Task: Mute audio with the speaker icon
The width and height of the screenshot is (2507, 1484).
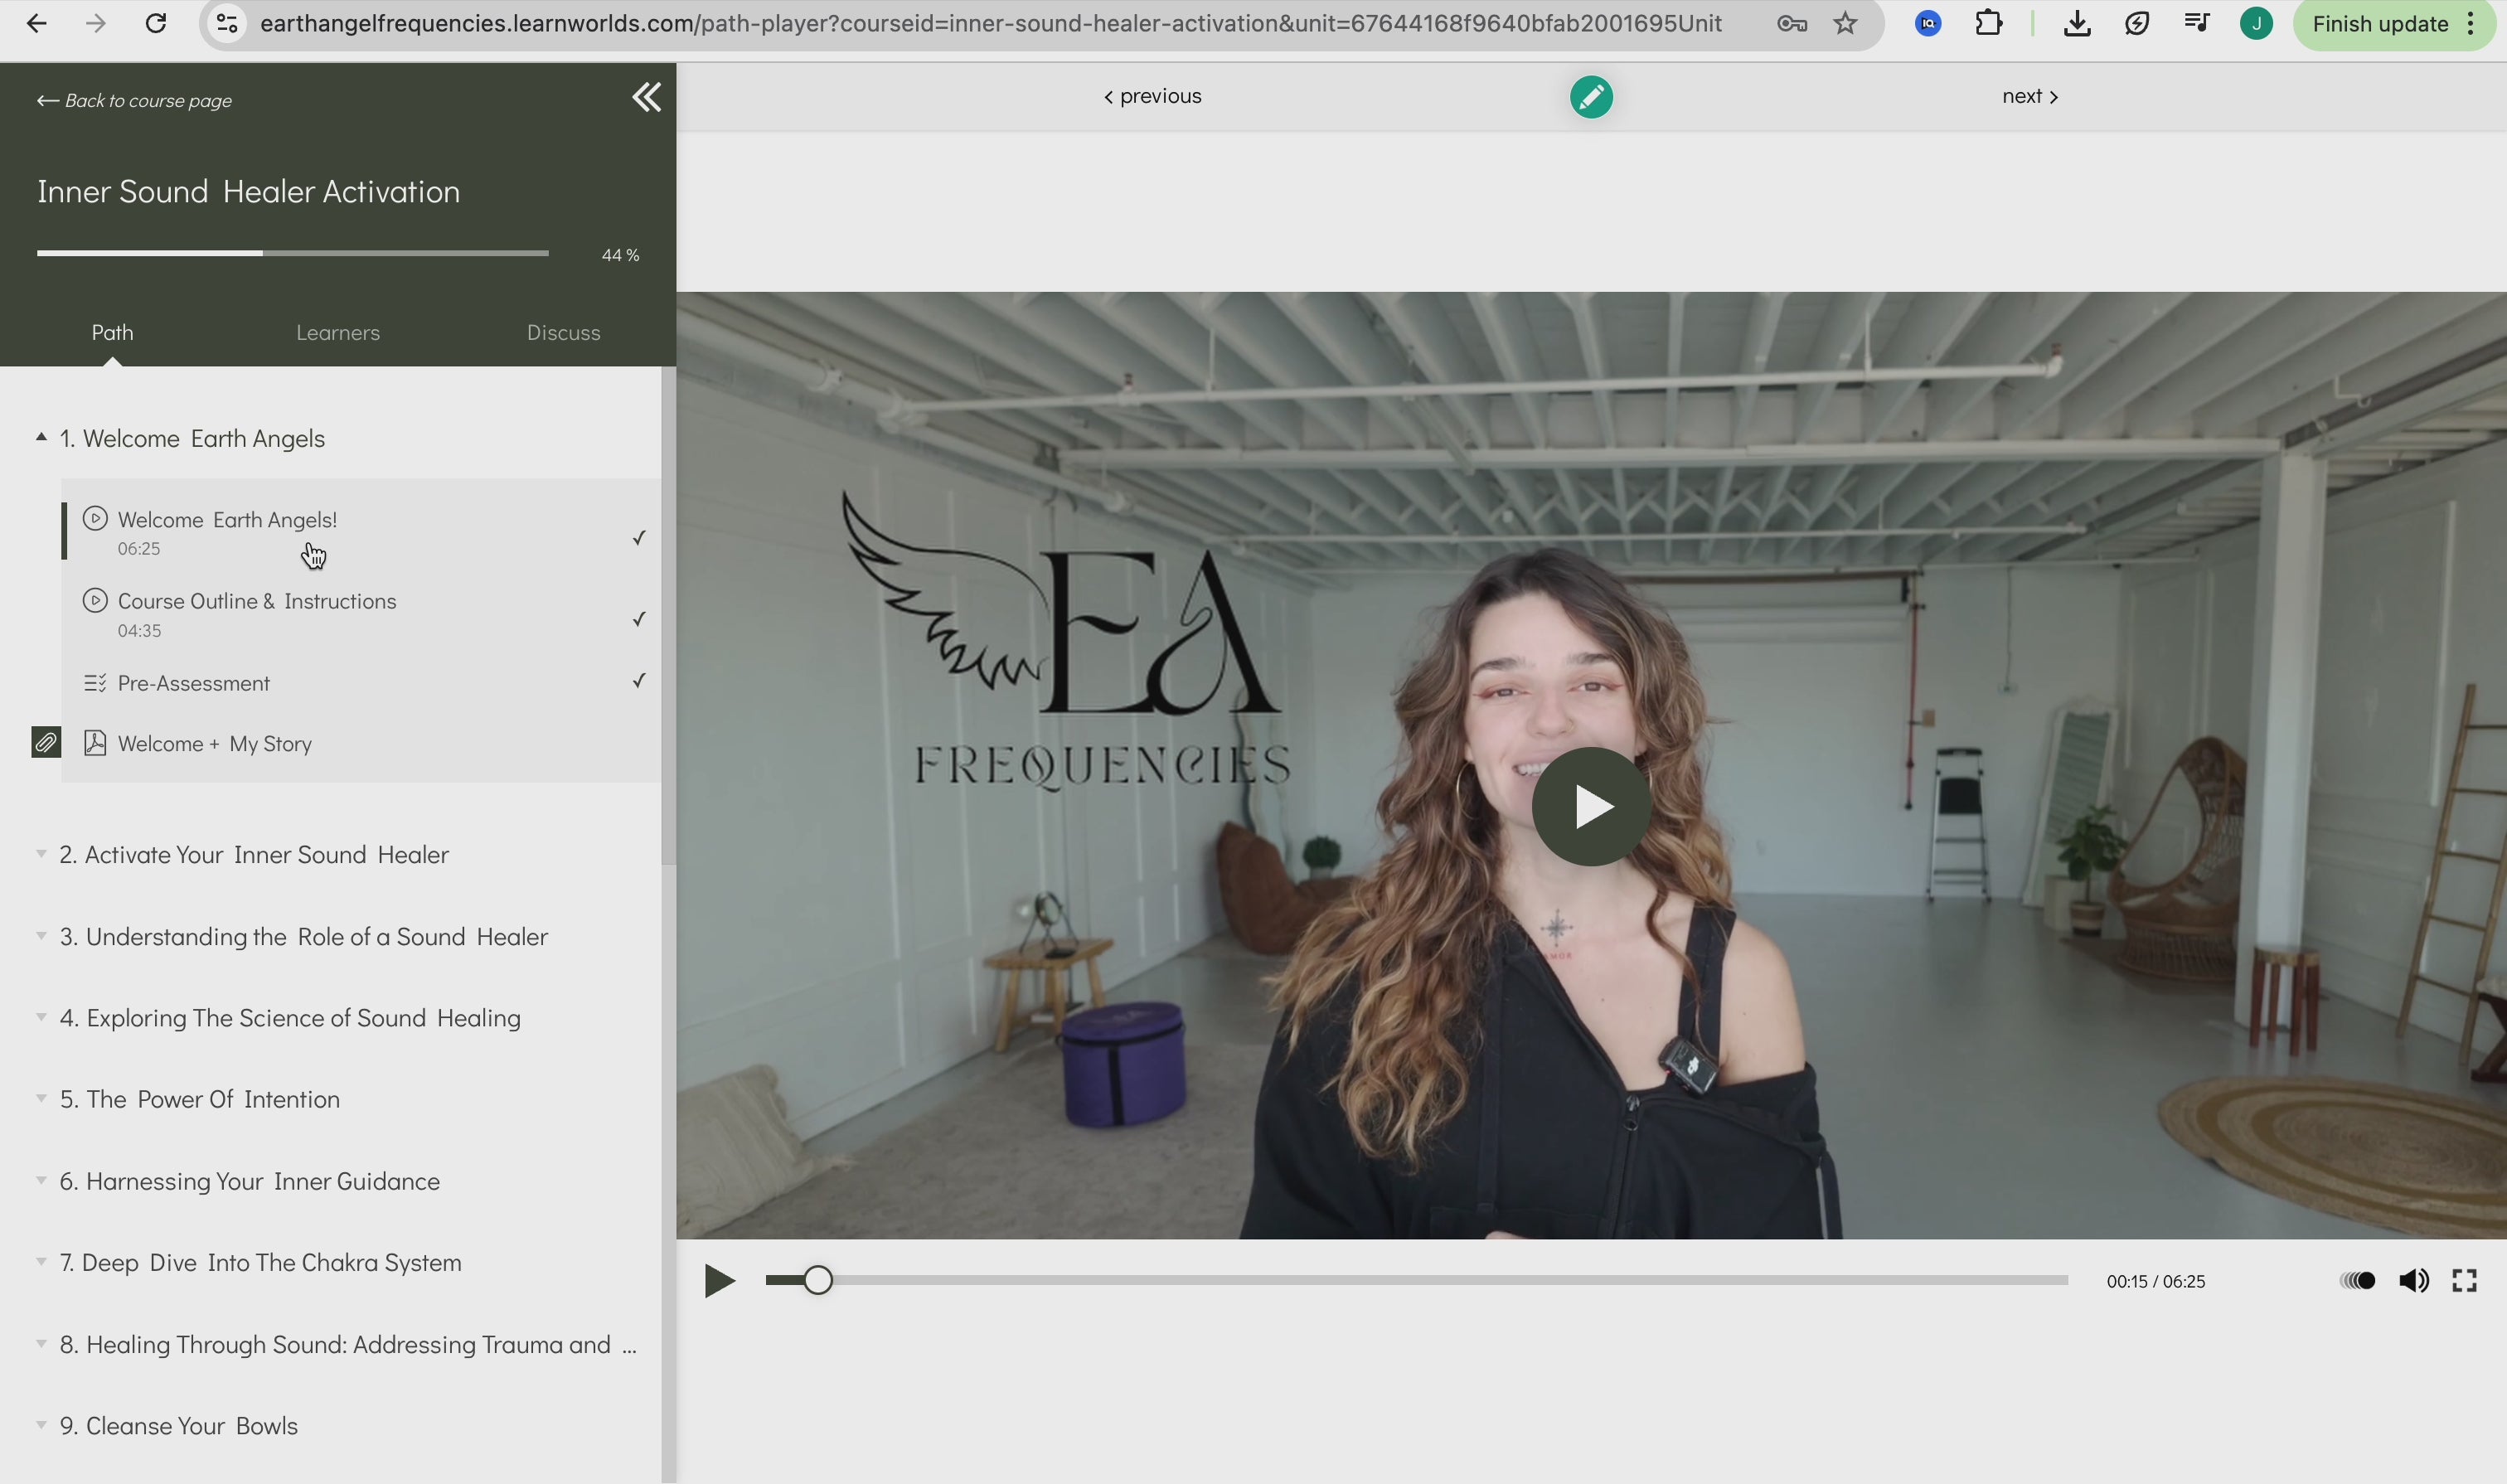Action: pos(2413,1281)
